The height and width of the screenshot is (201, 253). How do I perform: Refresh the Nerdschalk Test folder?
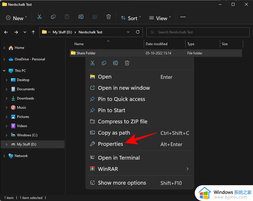point(138,32)
